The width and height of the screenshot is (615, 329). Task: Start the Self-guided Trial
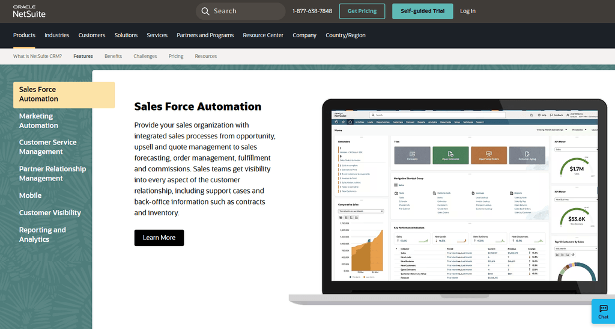click(422, 11)
